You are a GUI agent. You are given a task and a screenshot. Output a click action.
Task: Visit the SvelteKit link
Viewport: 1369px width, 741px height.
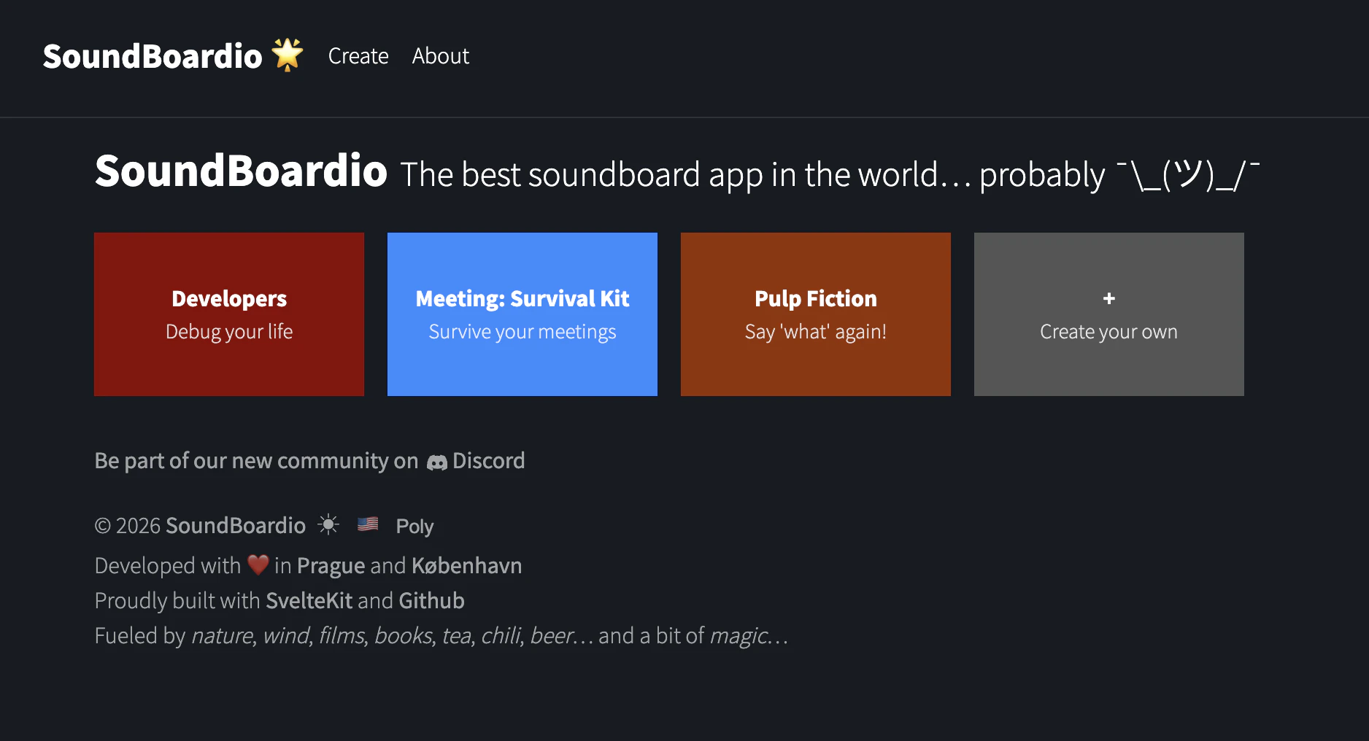coord(309,601)
